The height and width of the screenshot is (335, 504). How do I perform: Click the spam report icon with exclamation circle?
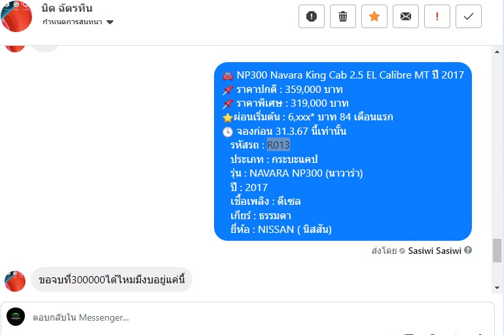311,16
